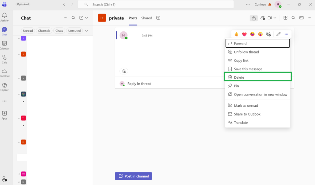
Task: Open the Apps store icon
Action: [x=4, y=115]
